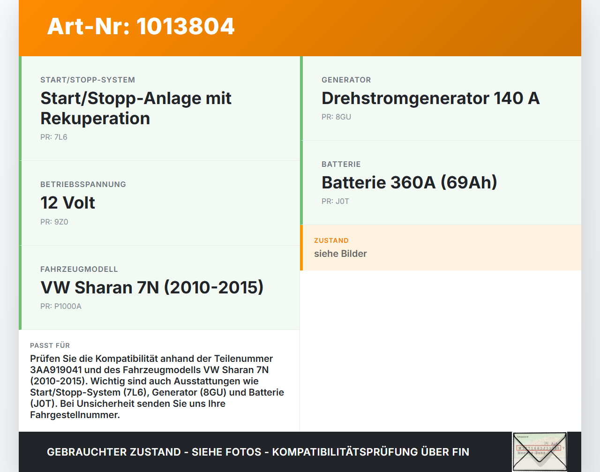Select the 12 Volt Betriebsspannung card
The height and width of the screenshot is (472, 600).
(x=159, y=202)
